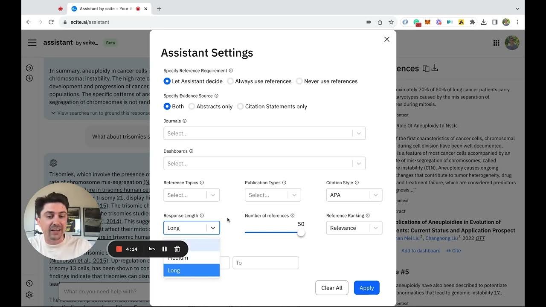Select Let Assistant decide option
The image size is (546, 307).
pyautogui.click(x=193, y=81)
